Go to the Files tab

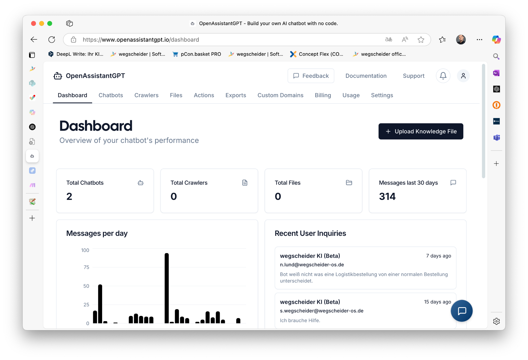[176, 95]
